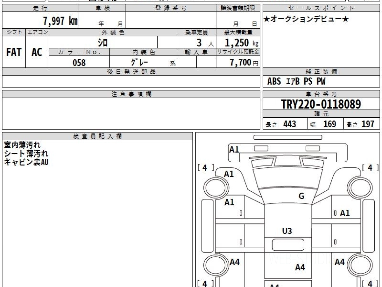Image resolution: width=382 pixels, height=287 pixels.
Task: Click the 車検 header cell
Action: pos(103,8)
